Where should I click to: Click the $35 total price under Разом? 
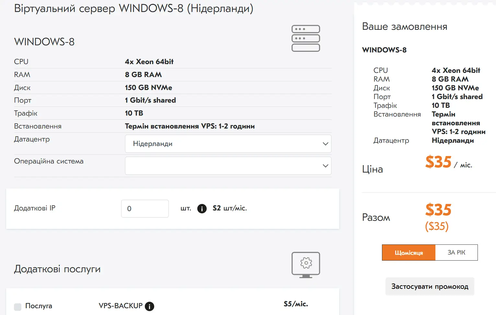(x=438, y=210)
